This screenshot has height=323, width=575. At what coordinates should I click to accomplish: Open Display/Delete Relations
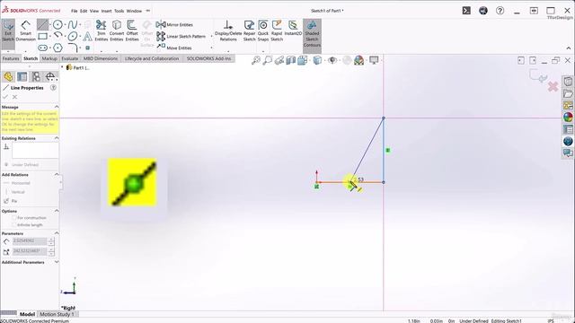[x=228, y=31]
